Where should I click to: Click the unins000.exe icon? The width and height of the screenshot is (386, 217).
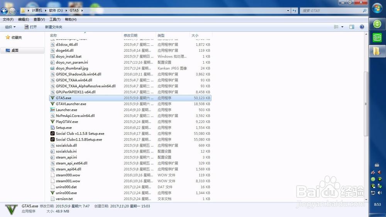pyautogui.click(x=52, y=193)
